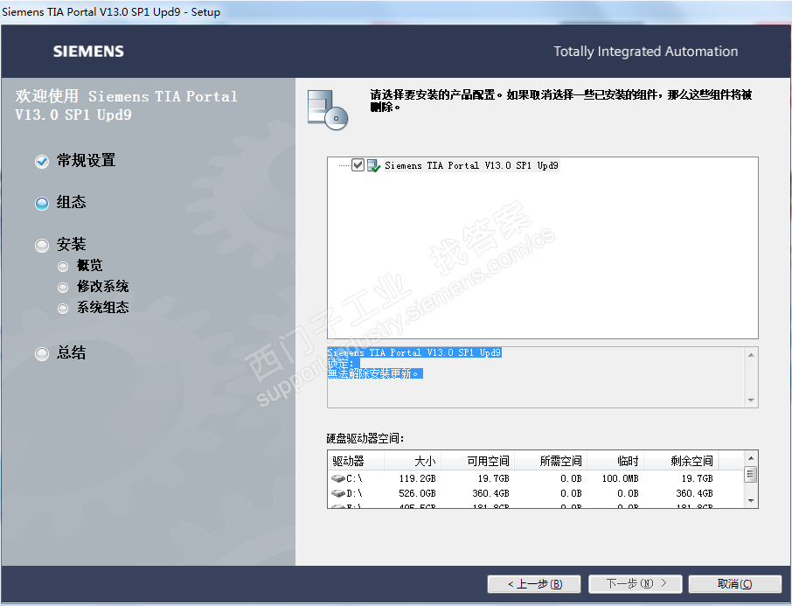
Task: Select the 总结 step indicator
Action: click(x=42, y=353)
